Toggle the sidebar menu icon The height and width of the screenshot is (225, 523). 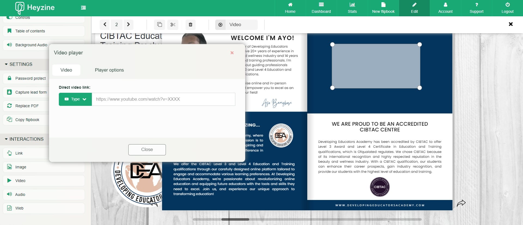(83, 8)
